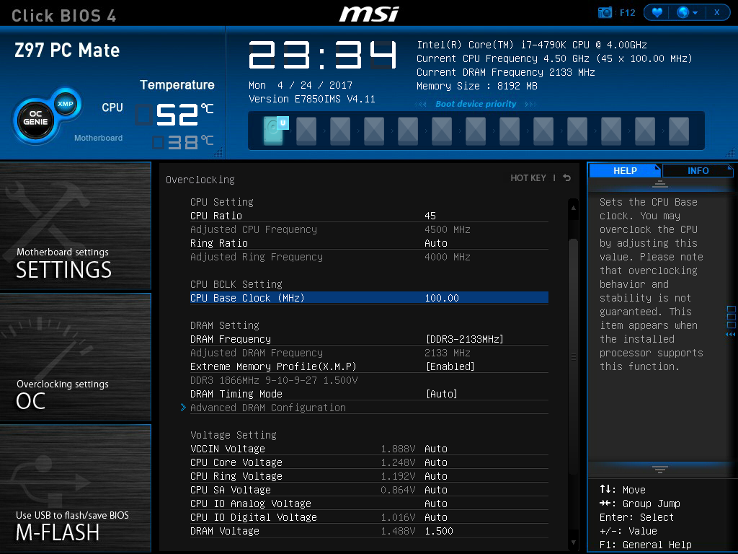Click the Memory Size 8192 MB text

[477, 87]
